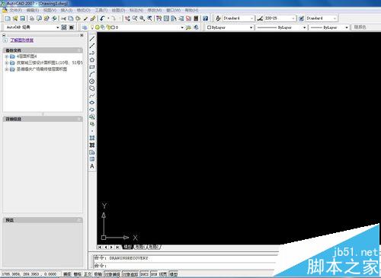This screenshot has height=278, width=381.
Task: Open the ByLayer linetype dropdown
Action: tap(304, 27)
